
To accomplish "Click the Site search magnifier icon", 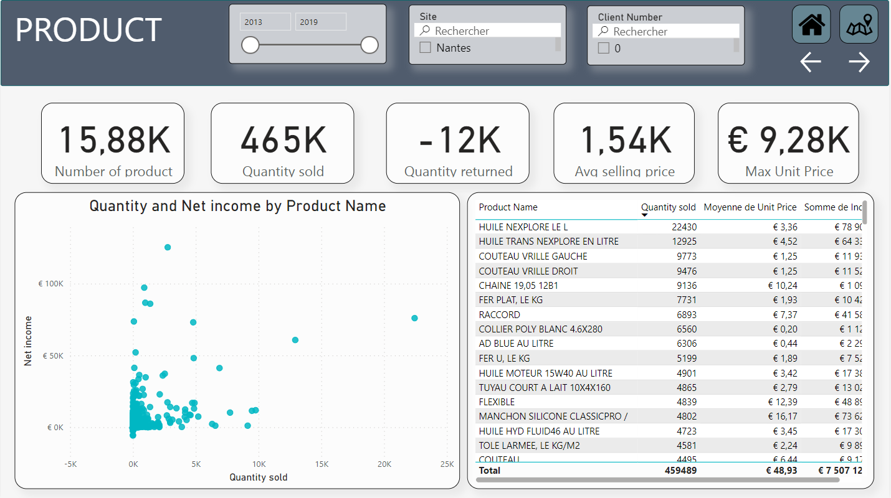I will 425,31.
